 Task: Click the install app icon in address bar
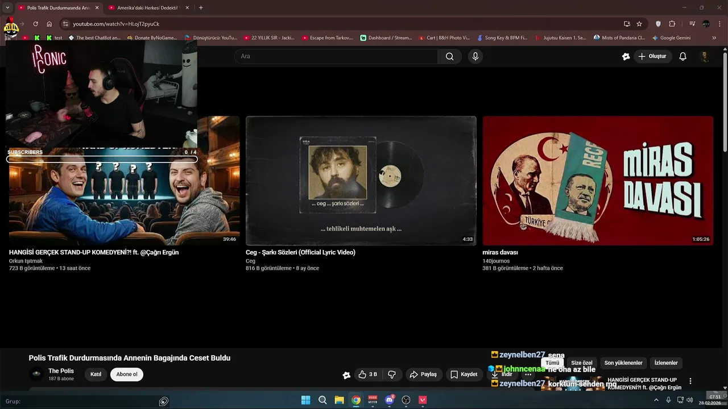(x=627, y=24)
